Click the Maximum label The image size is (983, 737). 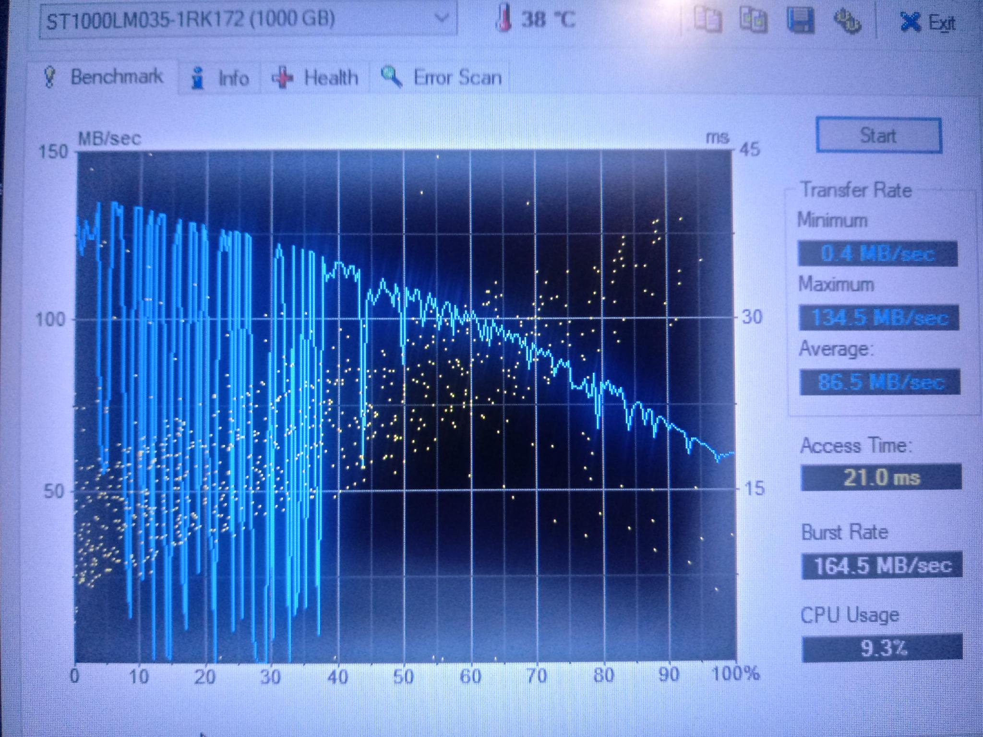tap(836, 285)
